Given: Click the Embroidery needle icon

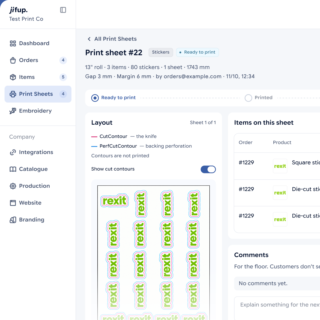Looking at the screenshot, I should 13,111.
